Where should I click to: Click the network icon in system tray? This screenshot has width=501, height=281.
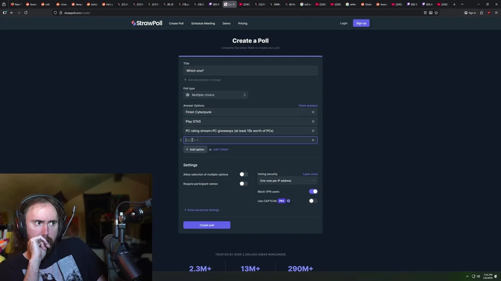pos(473,276)
